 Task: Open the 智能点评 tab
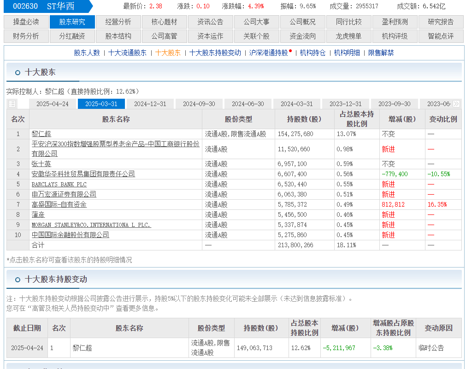click(x=441, y=36)
